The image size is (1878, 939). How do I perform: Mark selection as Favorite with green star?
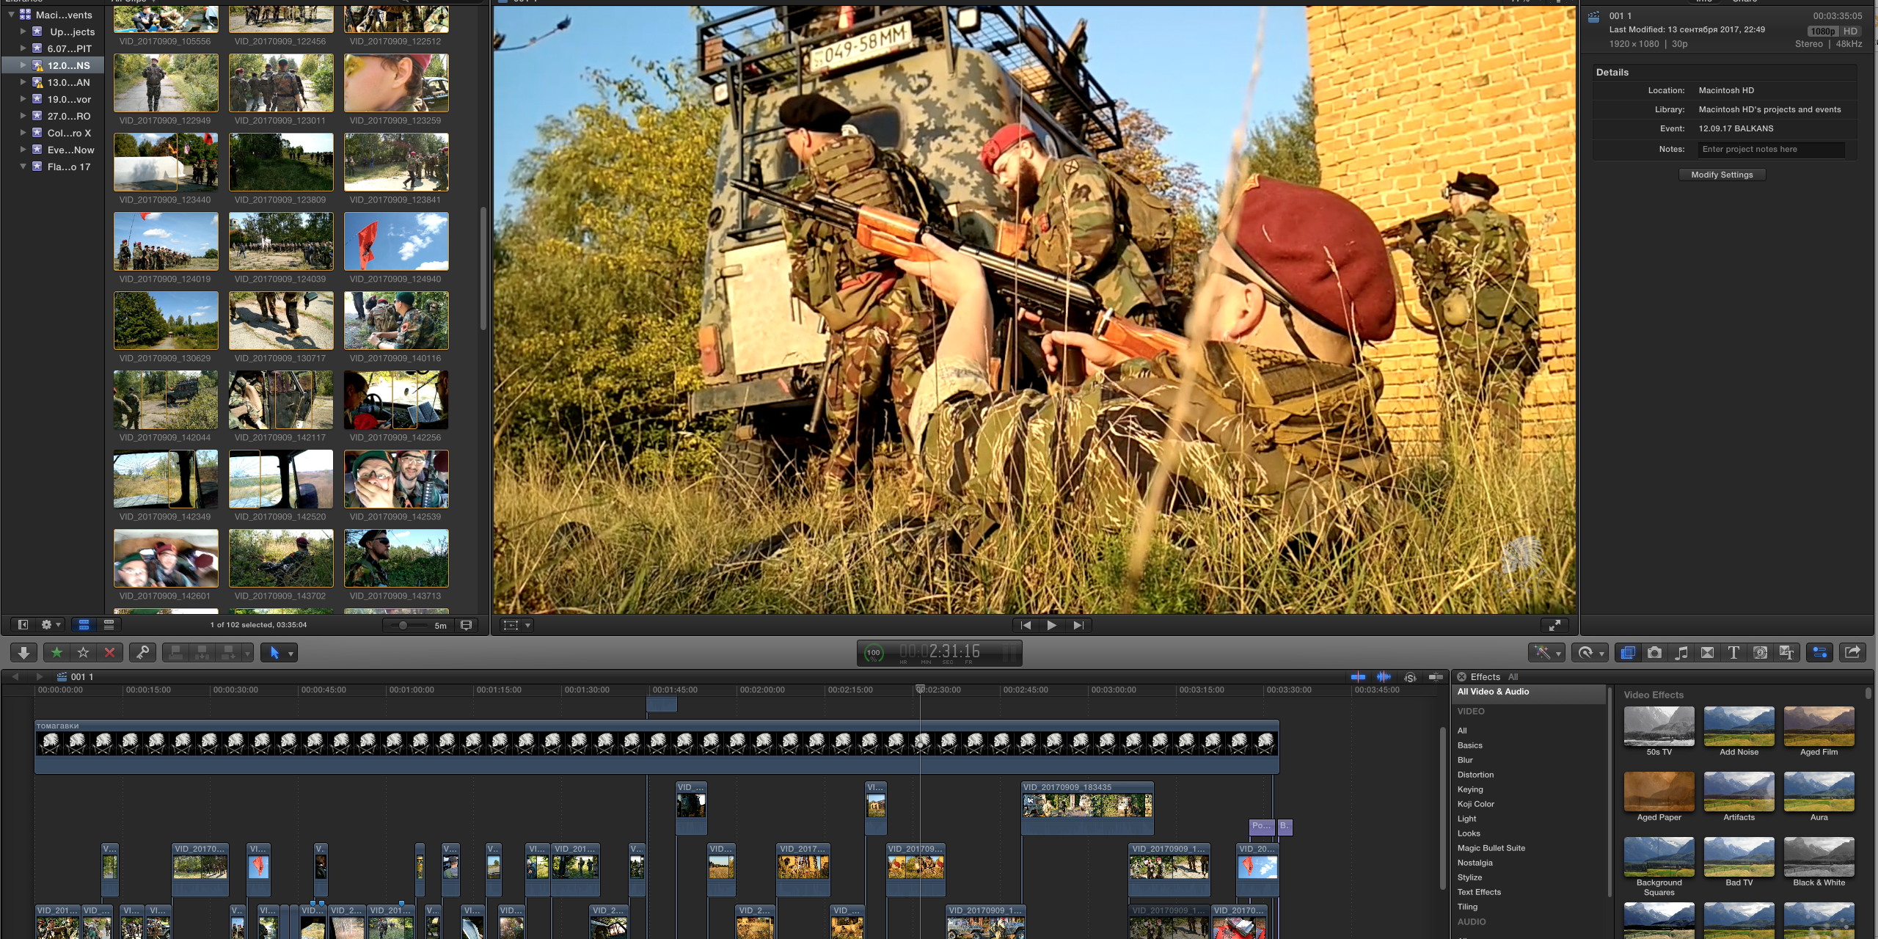tap(56, 652)
